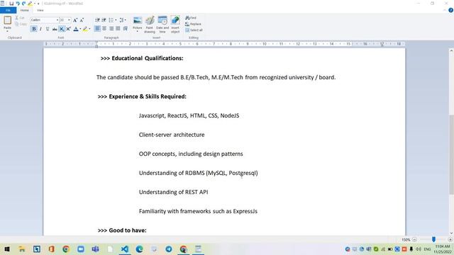Click the "Client-server architecture" line

(x=172, y=135)
